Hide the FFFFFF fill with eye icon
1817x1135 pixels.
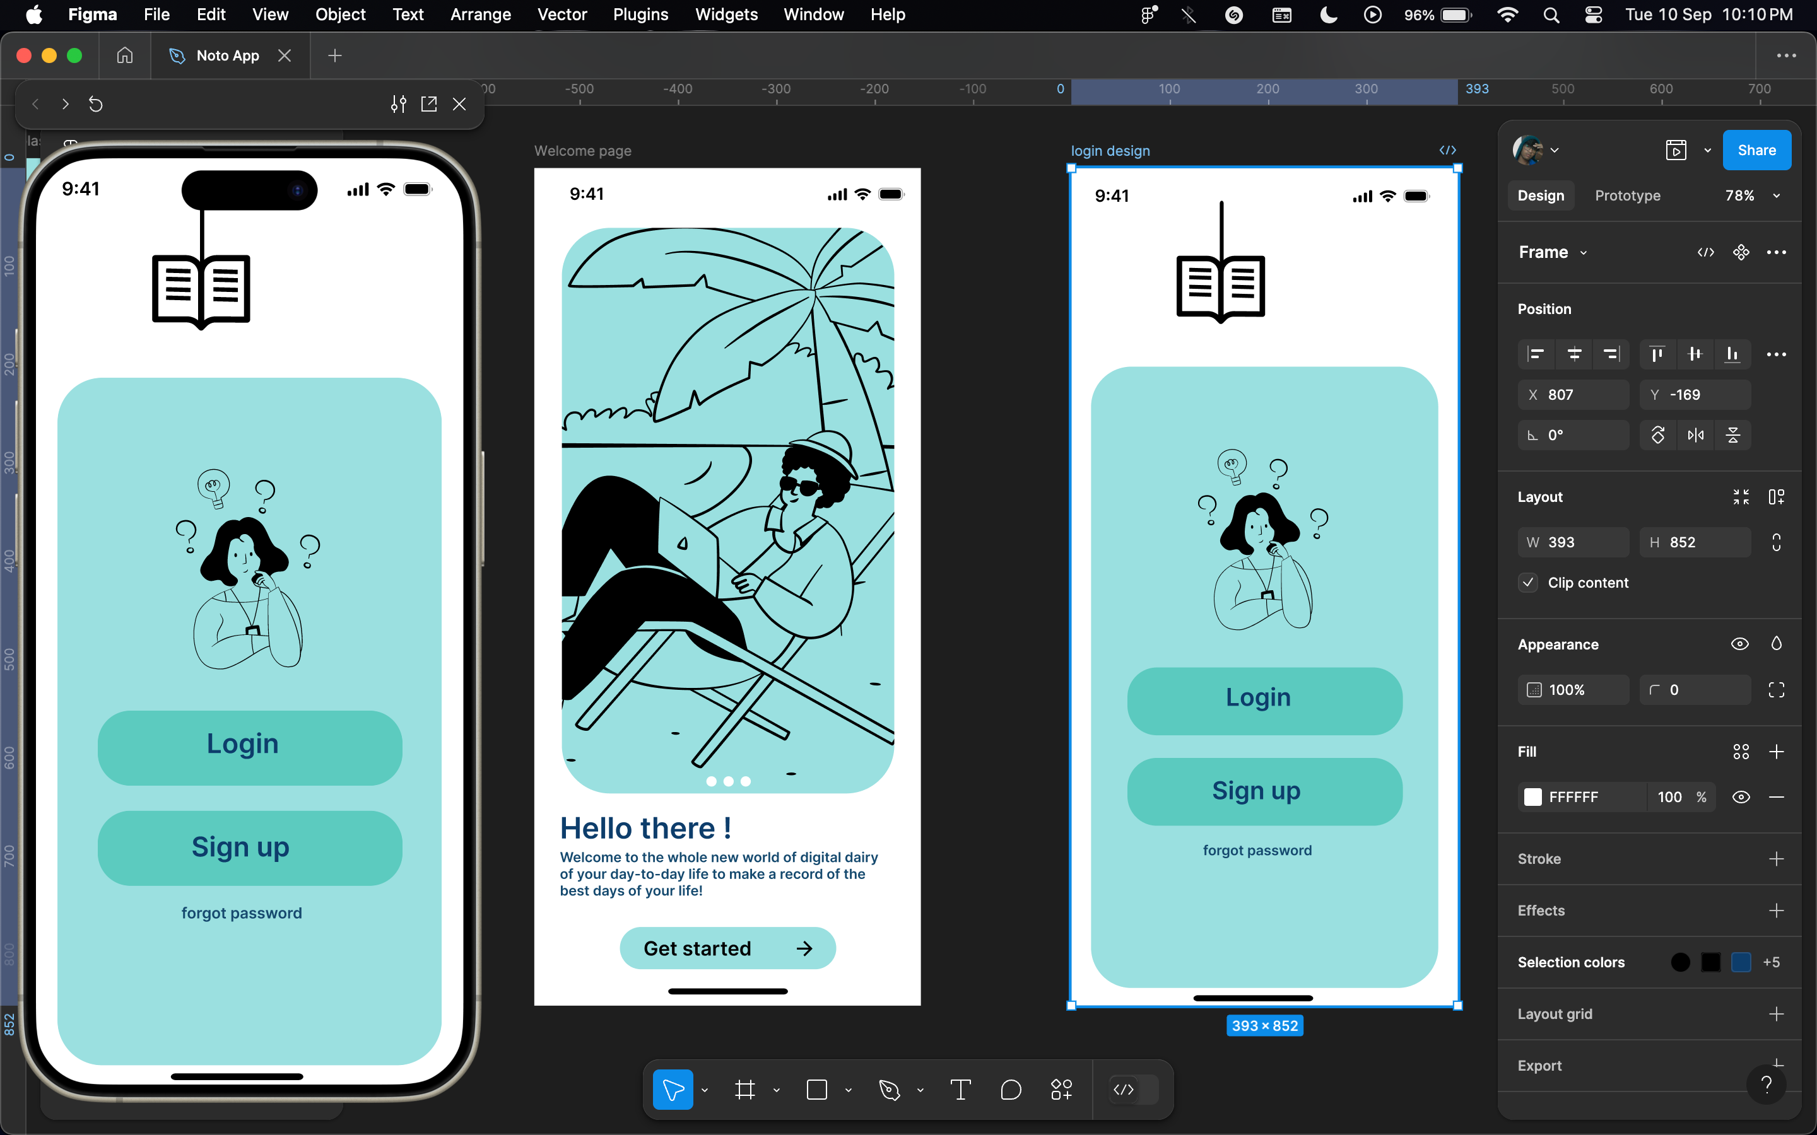click(1741, 797)
